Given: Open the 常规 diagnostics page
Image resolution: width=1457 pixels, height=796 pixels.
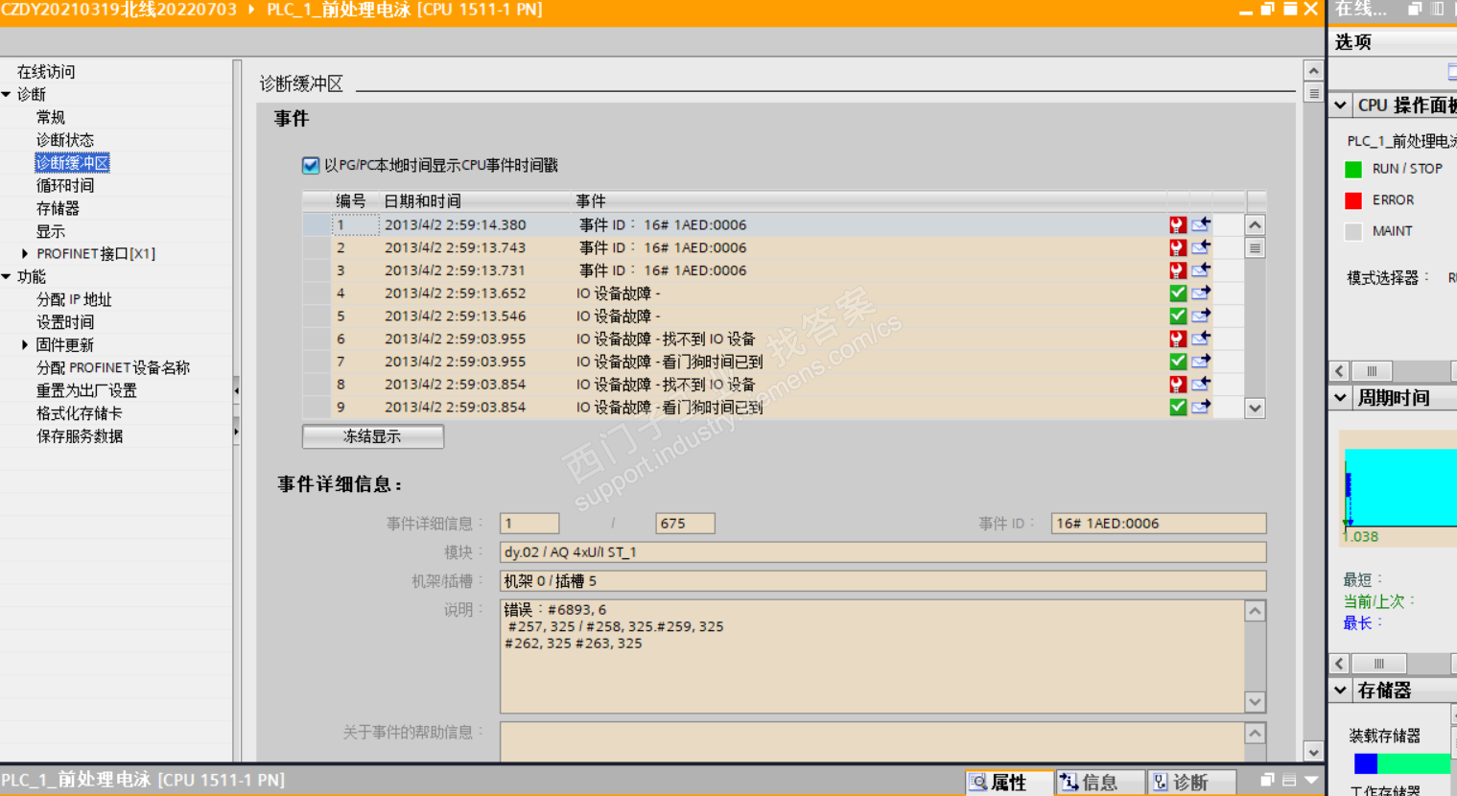Looking at the screenshot, I should (51, 118).
